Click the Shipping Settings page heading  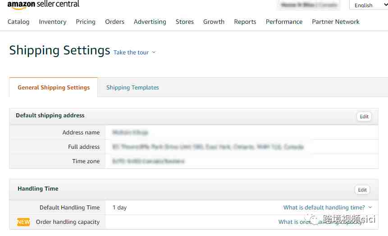tap(59, 50)
